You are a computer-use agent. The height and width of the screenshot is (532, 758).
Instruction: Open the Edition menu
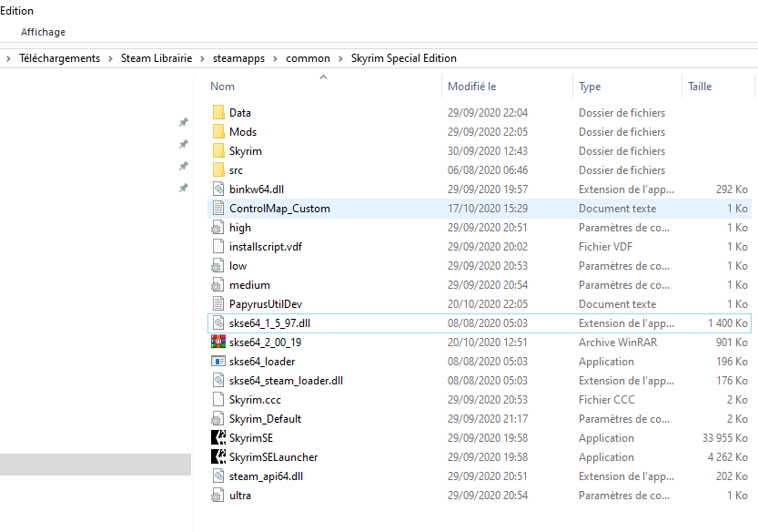click(17, 11)
